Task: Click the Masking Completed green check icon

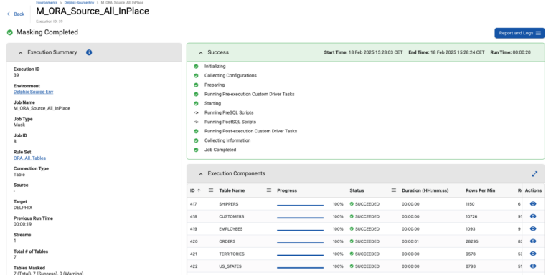Action: pyautogui.click(x=10, y=32)
